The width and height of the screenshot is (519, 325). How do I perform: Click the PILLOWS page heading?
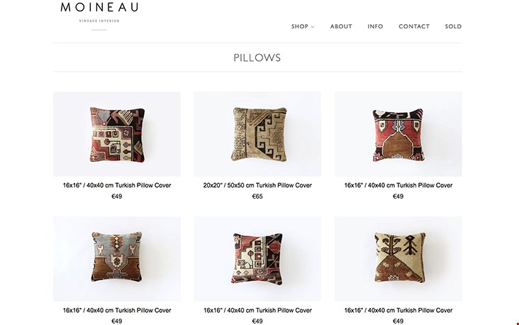(x=257, y=57)
